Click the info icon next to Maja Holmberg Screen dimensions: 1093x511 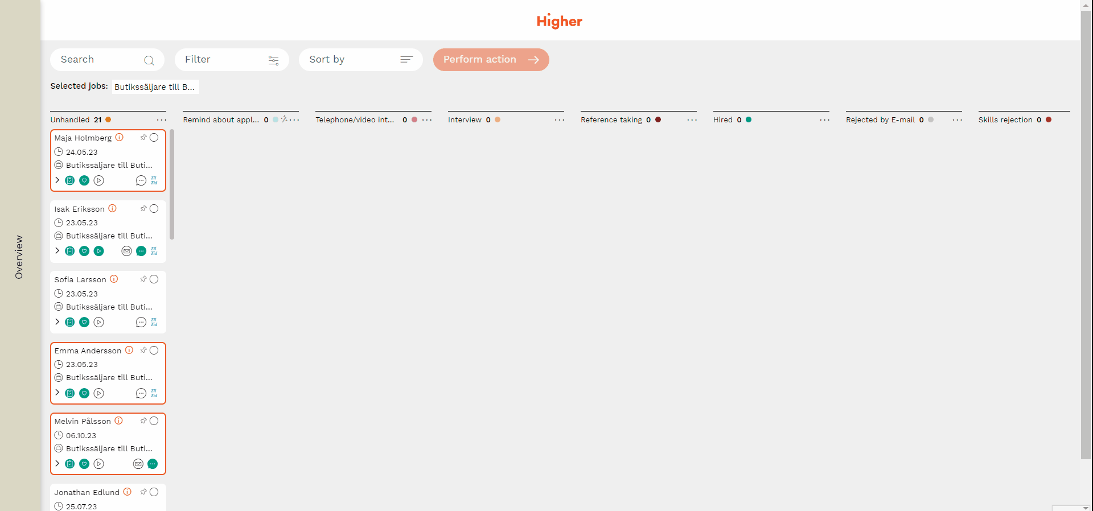coord(120,137)
